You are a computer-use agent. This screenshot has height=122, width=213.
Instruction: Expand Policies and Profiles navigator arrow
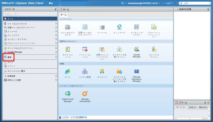pos(56,48)
